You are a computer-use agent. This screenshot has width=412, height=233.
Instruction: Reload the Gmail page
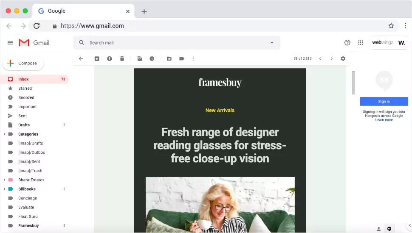tap(37, 26)
